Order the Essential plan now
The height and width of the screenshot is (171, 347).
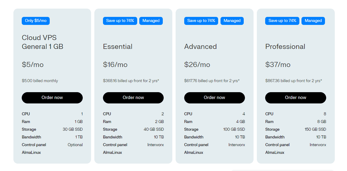(133, 98)
